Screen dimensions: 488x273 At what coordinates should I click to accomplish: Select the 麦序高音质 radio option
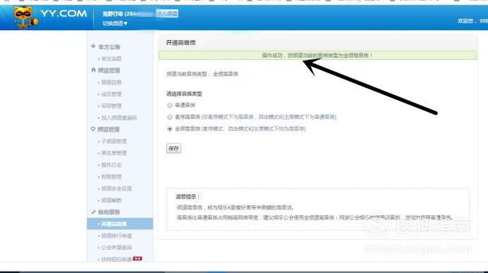pos(170,117)
